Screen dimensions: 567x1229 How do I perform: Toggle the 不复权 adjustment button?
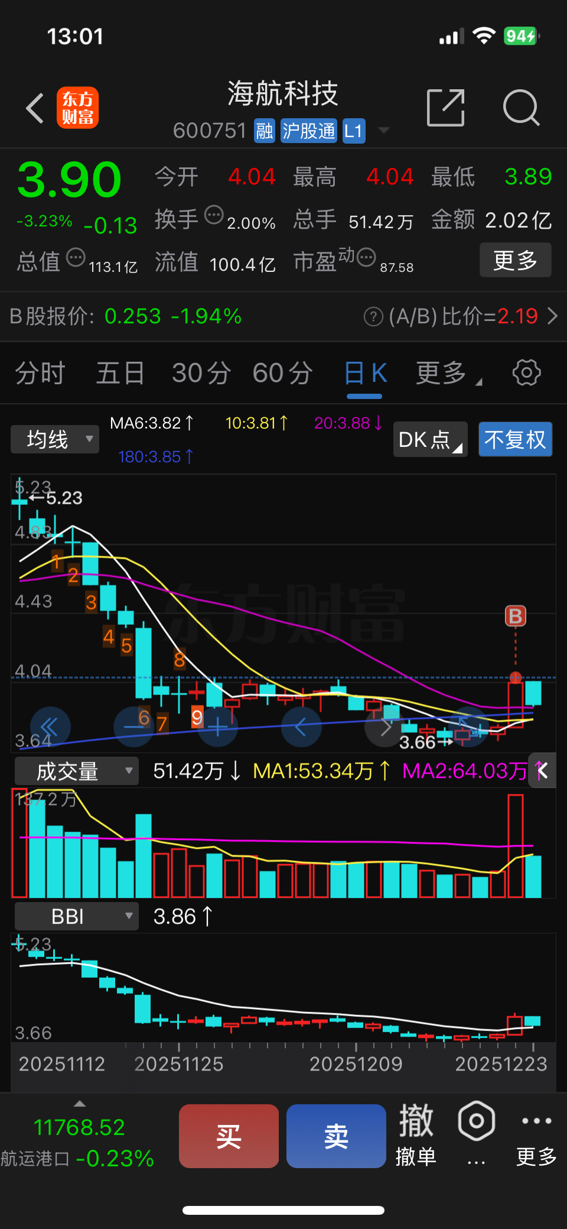(515, 439)
